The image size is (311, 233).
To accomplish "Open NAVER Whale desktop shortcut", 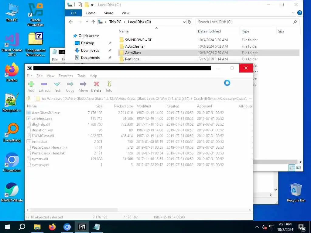I will 12,192.
